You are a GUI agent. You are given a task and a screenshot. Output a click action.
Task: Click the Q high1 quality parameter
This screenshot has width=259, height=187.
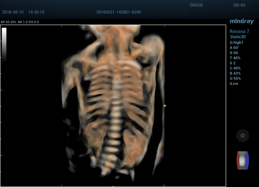tap(236, 42)
